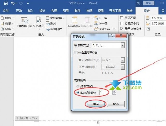Close the 页码格式 dialog

tap(121, 36)
